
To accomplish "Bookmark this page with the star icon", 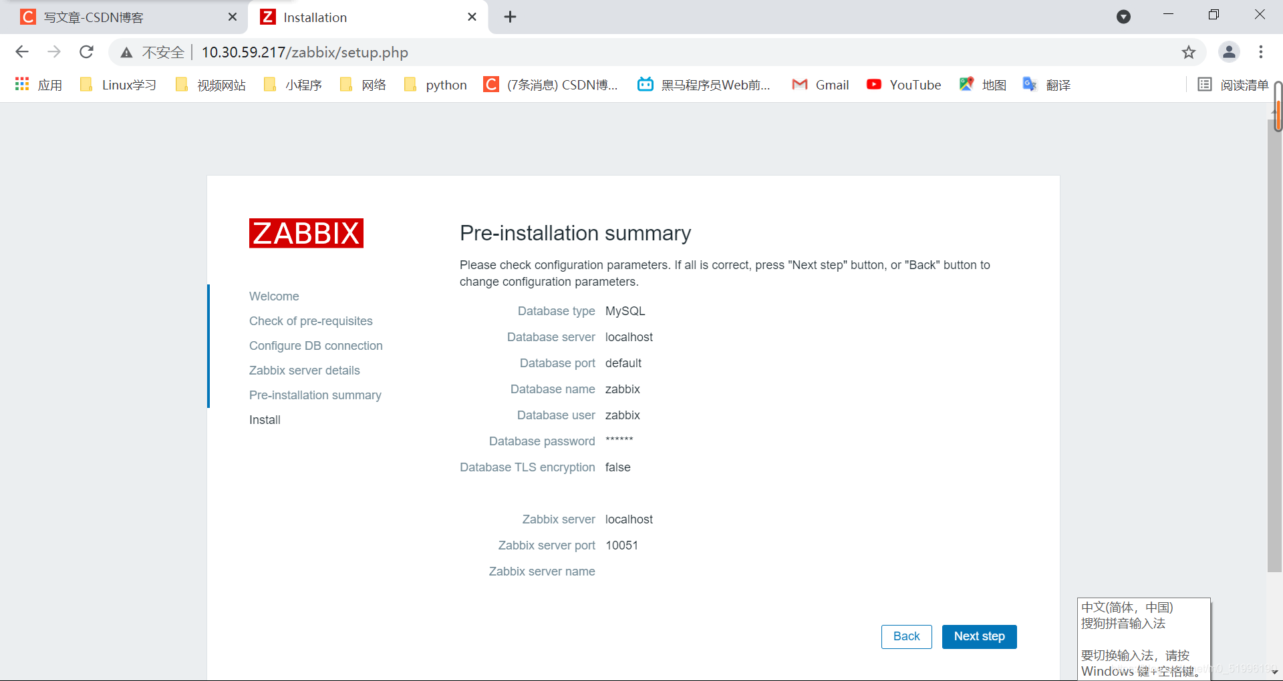I will tap(1188, 52).
